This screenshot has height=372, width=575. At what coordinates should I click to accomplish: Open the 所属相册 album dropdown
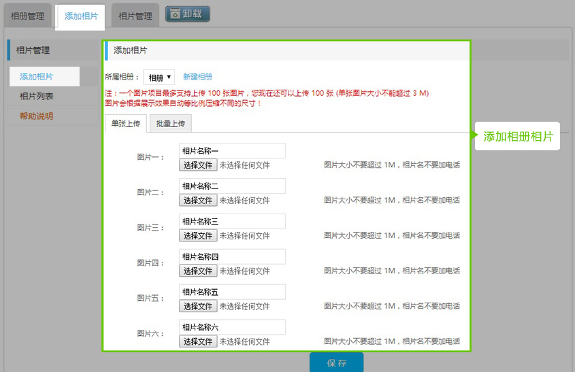tap(159, 78)
